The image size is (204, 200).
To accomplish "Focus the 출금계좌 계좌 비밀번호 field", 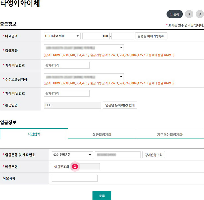I will pyautogui.click(x=66, y=65).
